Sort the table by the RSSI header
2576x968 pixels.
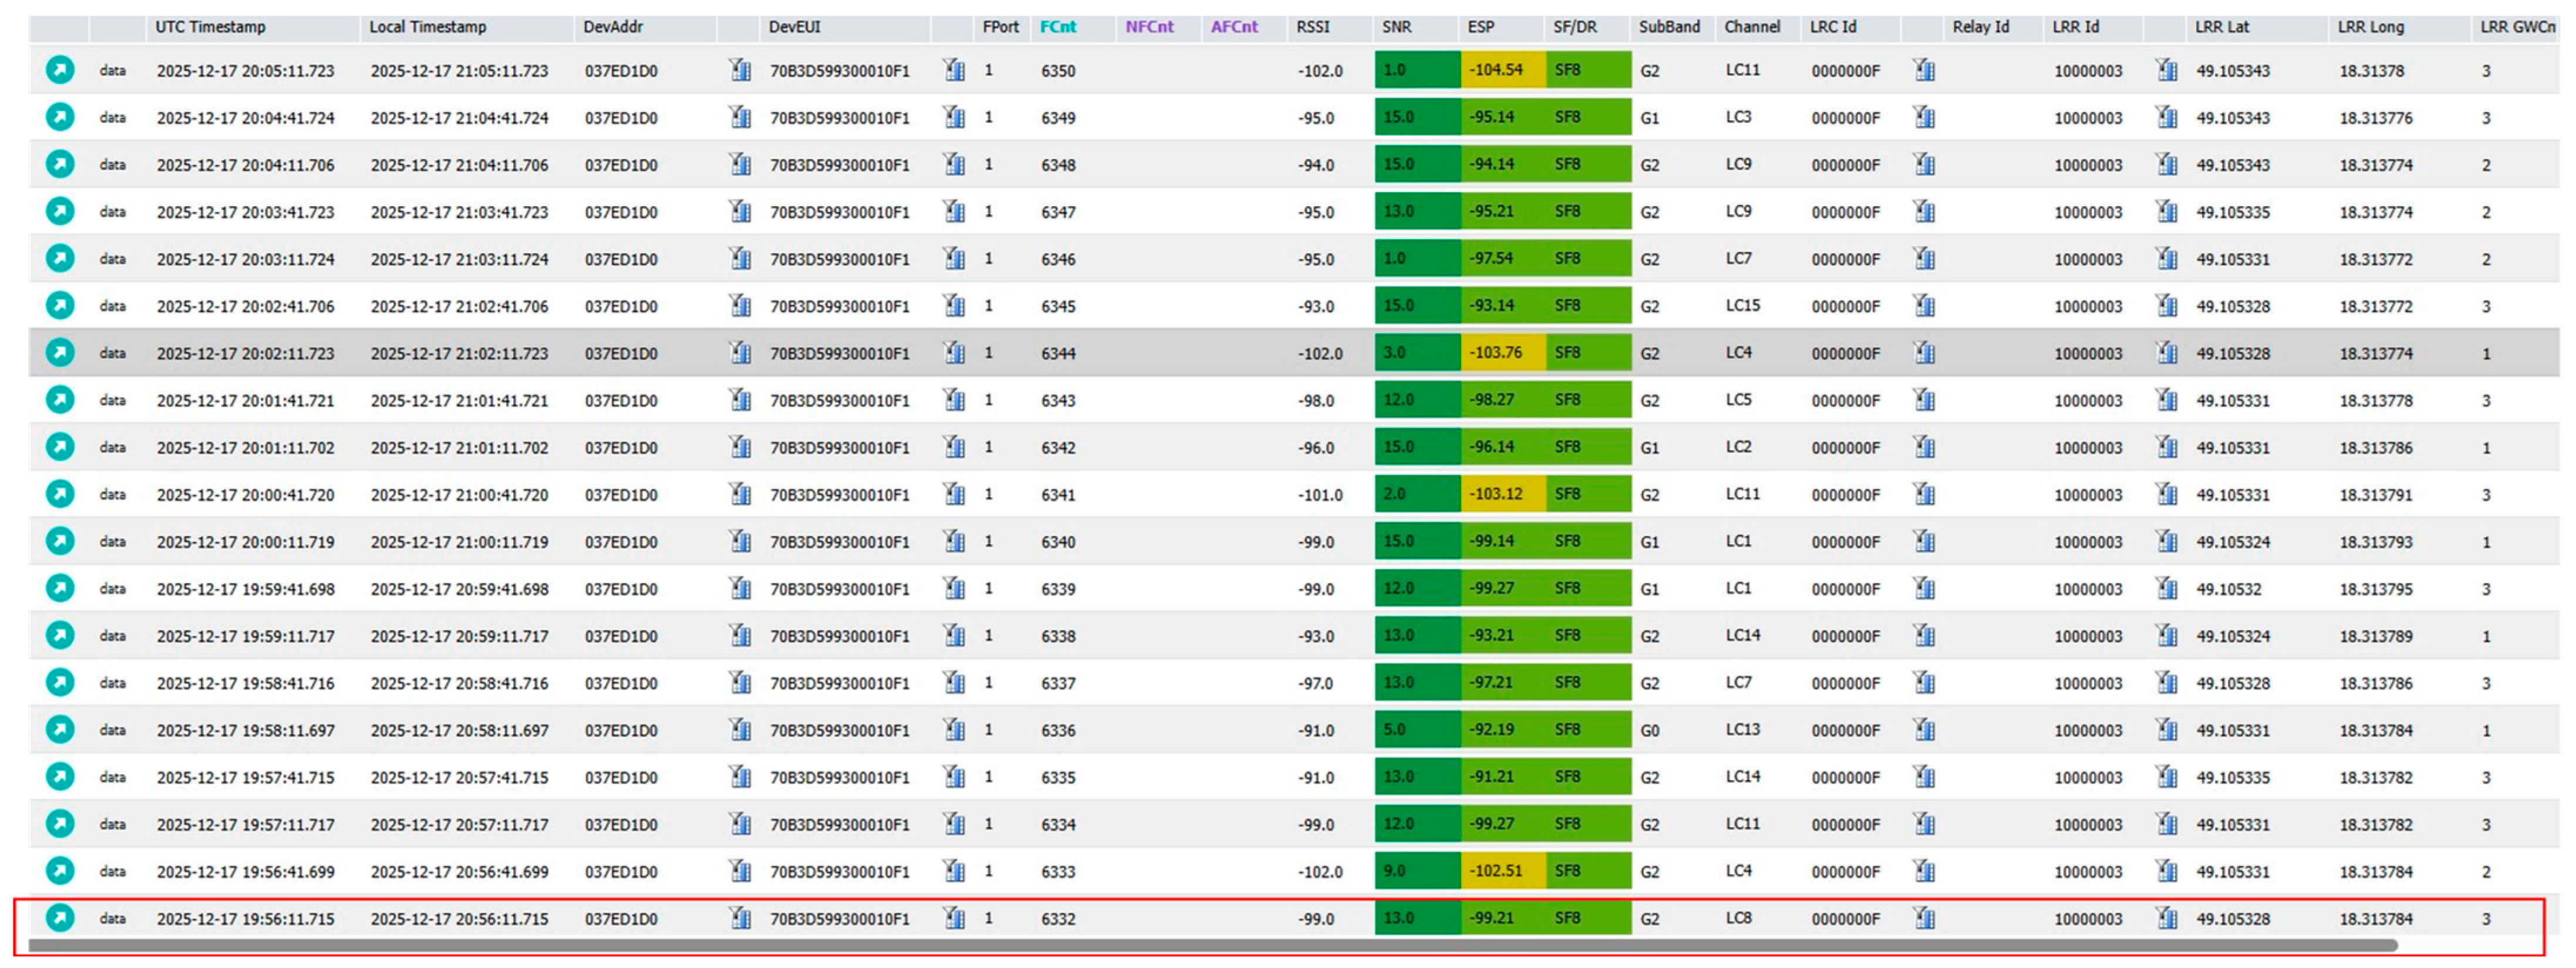1313,27
